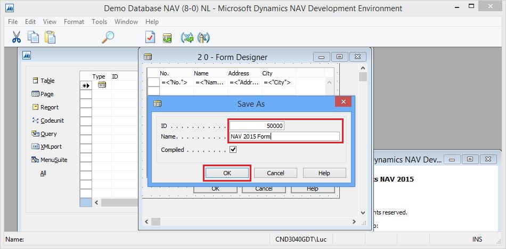
Task: Open the File menu
Action: (13, 22)
